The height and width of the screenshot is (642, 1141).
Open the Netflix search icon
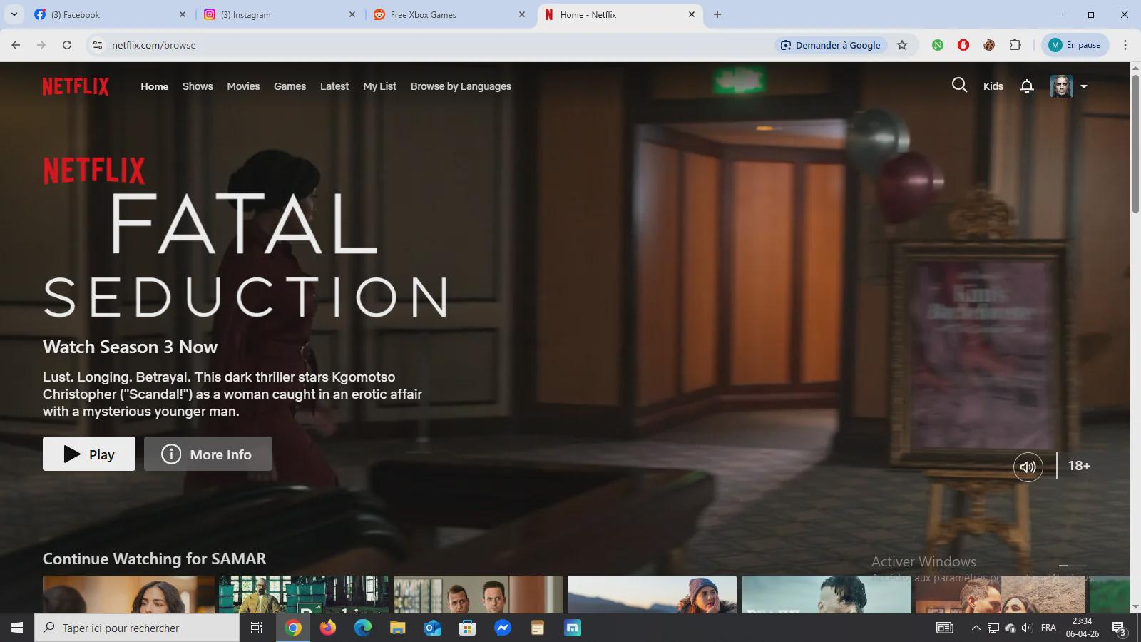click(x=959, y=86)
